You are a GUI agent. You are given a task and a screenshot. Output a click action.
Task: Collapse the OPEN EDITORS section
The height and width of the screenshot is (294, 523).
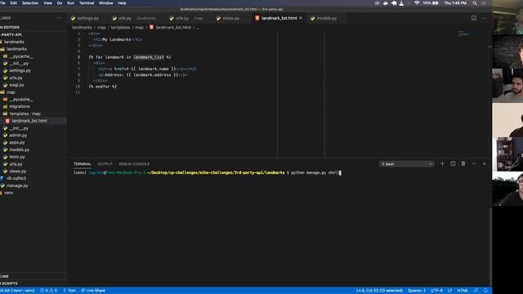coord(10,27)
